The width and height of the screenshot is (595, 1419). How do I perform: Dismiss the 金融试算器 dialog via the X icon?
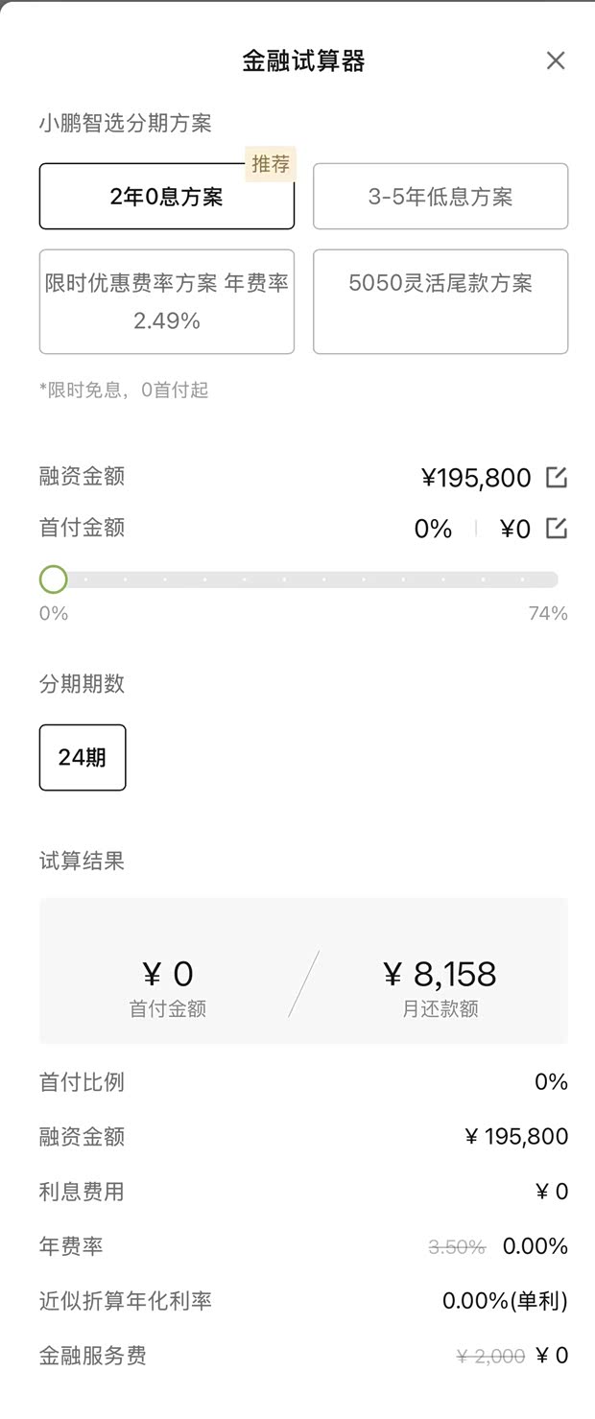[x=555, y=60]
